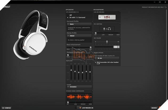Click the product help chat bubble icon
Screen dimensions: 168x110
click(x=165, y=7)
